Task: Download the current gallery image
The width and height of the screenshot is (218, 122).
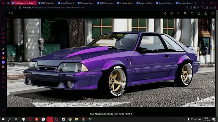Action: click(206, 13)
